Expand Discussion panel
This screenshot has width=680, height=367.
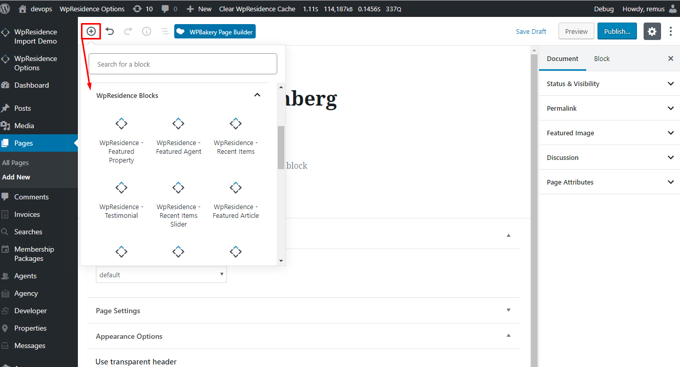[609, 157]
